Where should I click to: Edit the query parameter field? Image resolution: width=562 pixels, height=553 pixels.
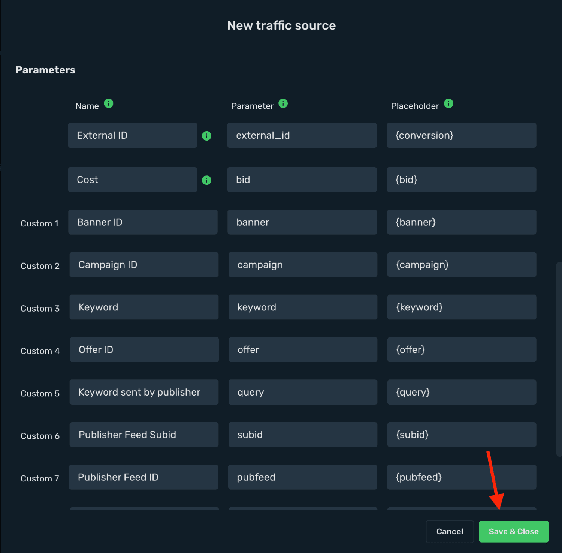click(303, 392)
